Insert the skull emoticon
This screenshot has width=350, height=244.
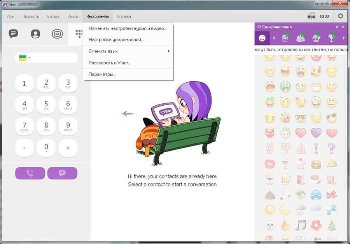pos(270,225)
